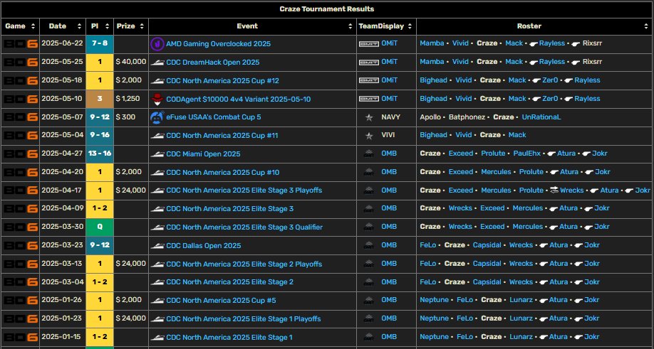654x349 pixels.
Task: Open the CDC Dallas Open 2025 event
Action: click(x=204, y=245)
